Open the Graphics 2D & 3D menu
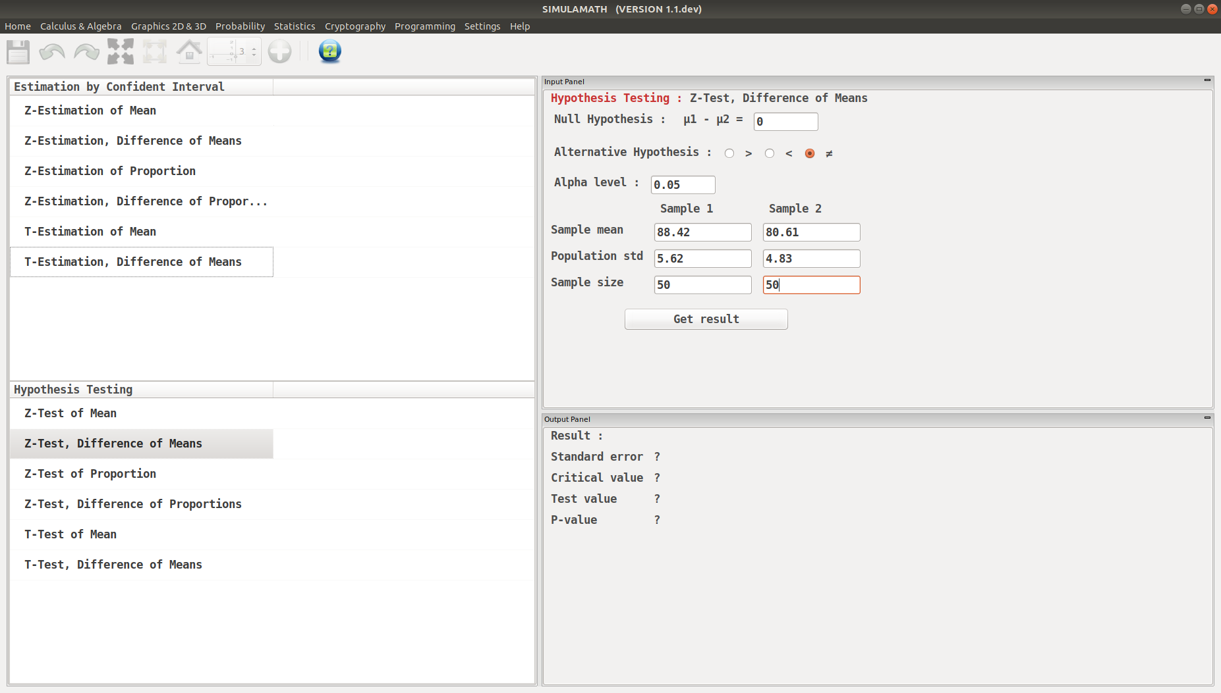 point(169,26)
